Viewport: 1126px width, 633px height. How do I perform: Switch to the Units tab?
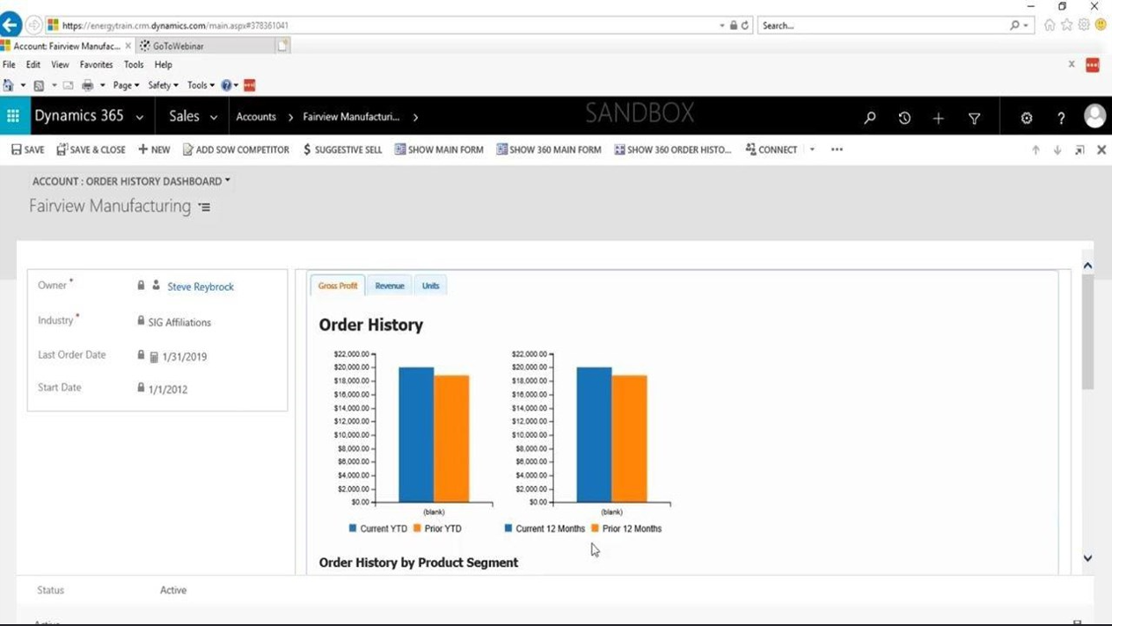coord(430,285)
